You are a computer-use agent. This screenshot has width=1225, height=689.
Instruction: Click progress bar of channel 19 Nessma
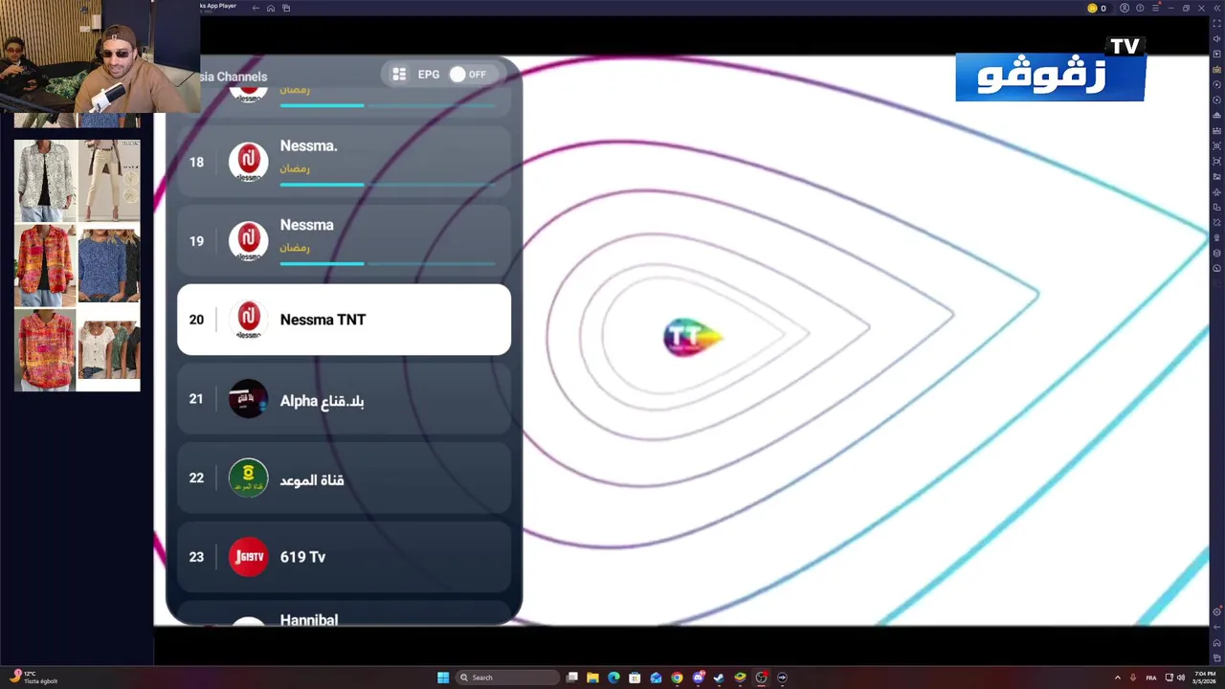388,263
